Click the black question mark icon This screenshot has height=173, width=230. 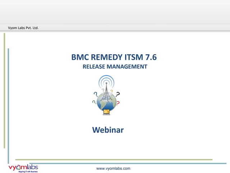tap(118, 94)
